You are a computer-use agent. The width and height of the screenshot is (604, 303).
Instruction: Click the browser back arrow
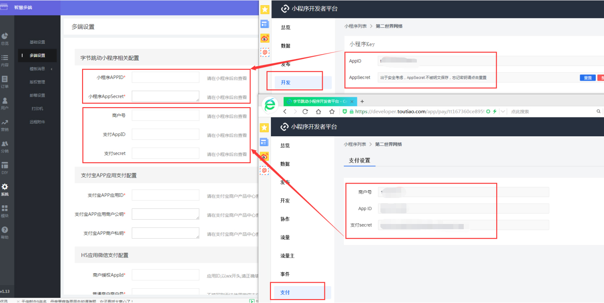[285, 112]
